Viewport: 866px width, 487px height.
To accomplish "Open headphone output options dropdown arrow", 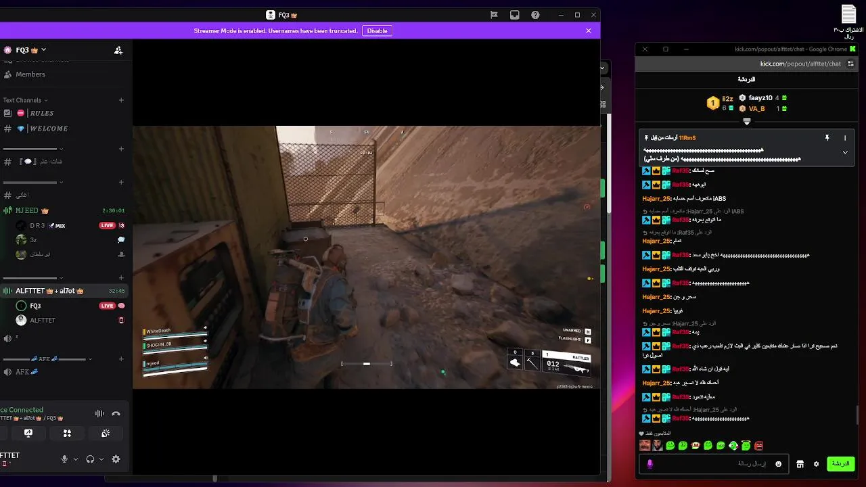I will pyautogui.click(x=101, y=459).
